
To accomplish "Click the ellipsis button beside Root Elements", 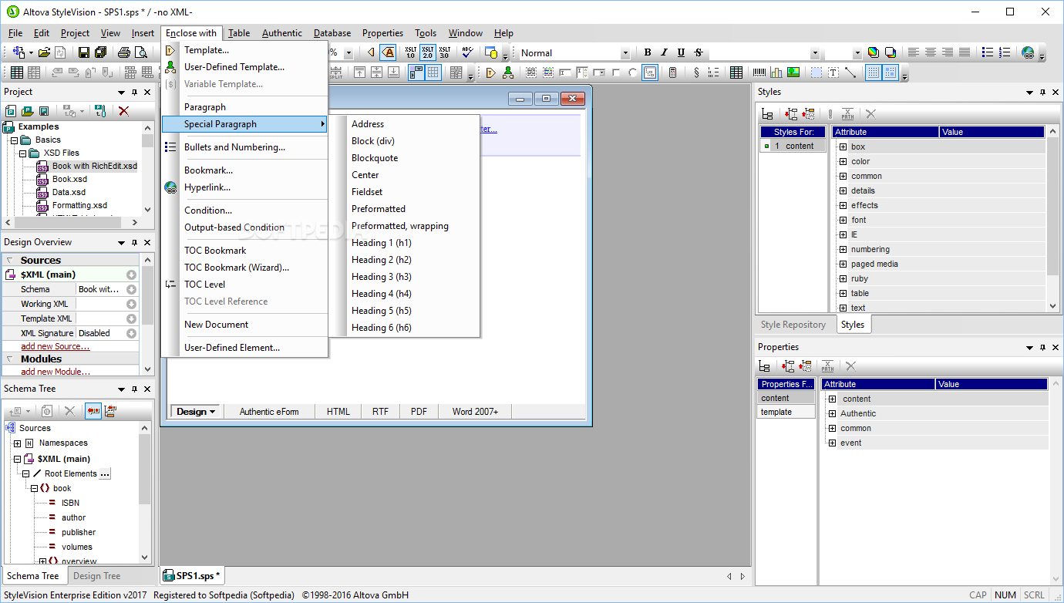I will 106,473.
